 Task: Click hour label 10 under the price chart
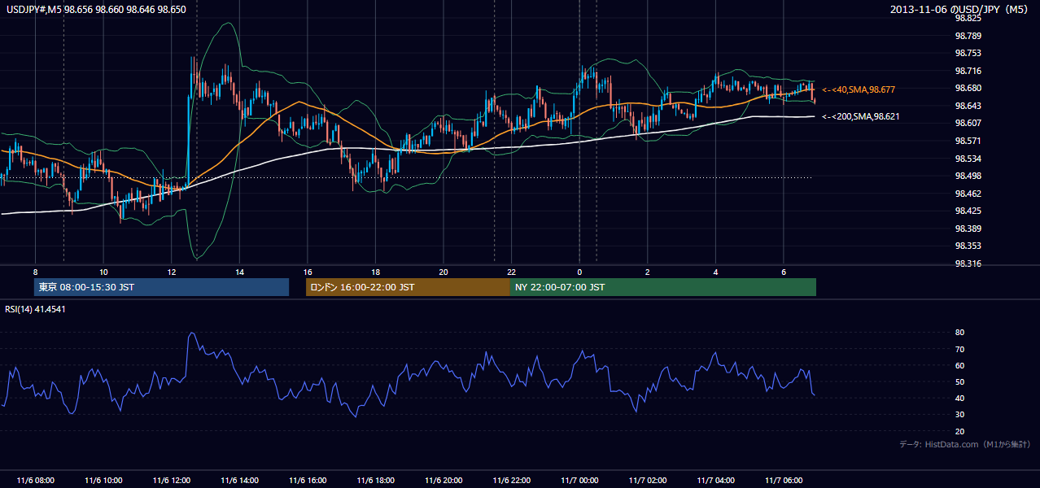tap(103, 272)
